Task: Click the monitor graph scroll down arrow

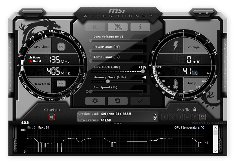Action: [215, 151]
